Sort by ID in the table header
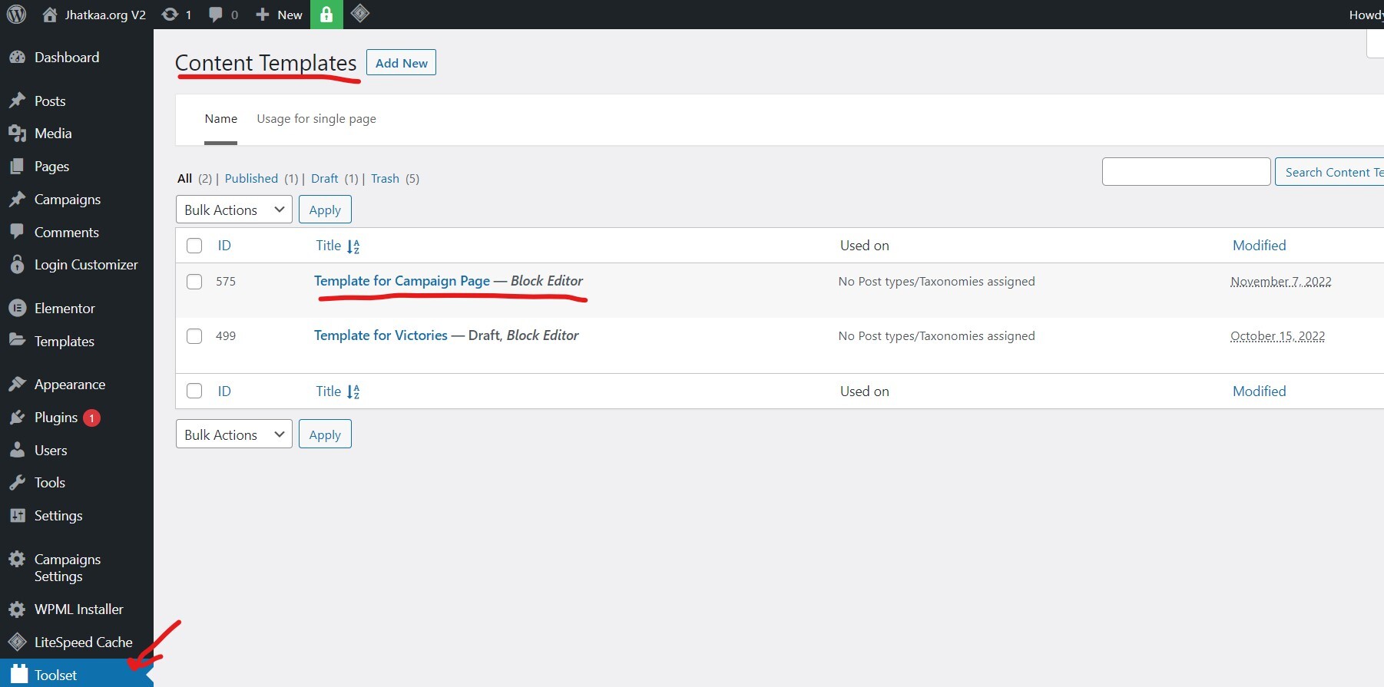This screenshot has width=1384, height=687. click(x=224, y=246)
